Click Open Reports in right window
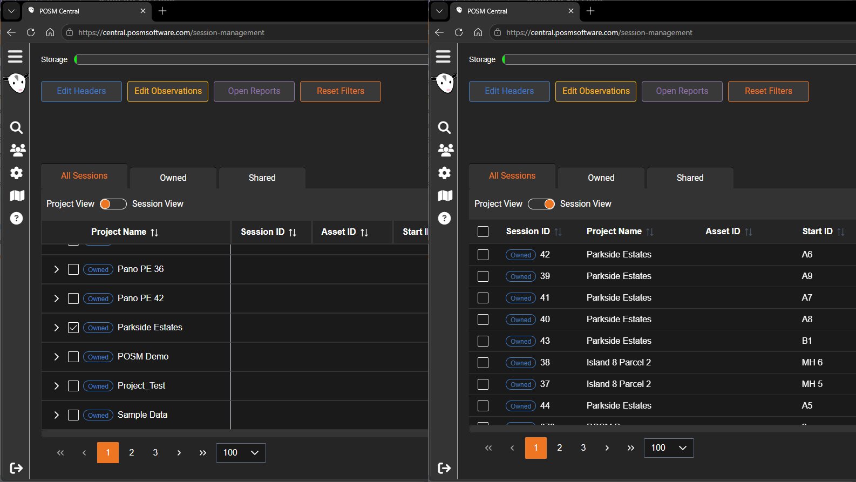The image size is (856, 482). [x=682, y=91]
